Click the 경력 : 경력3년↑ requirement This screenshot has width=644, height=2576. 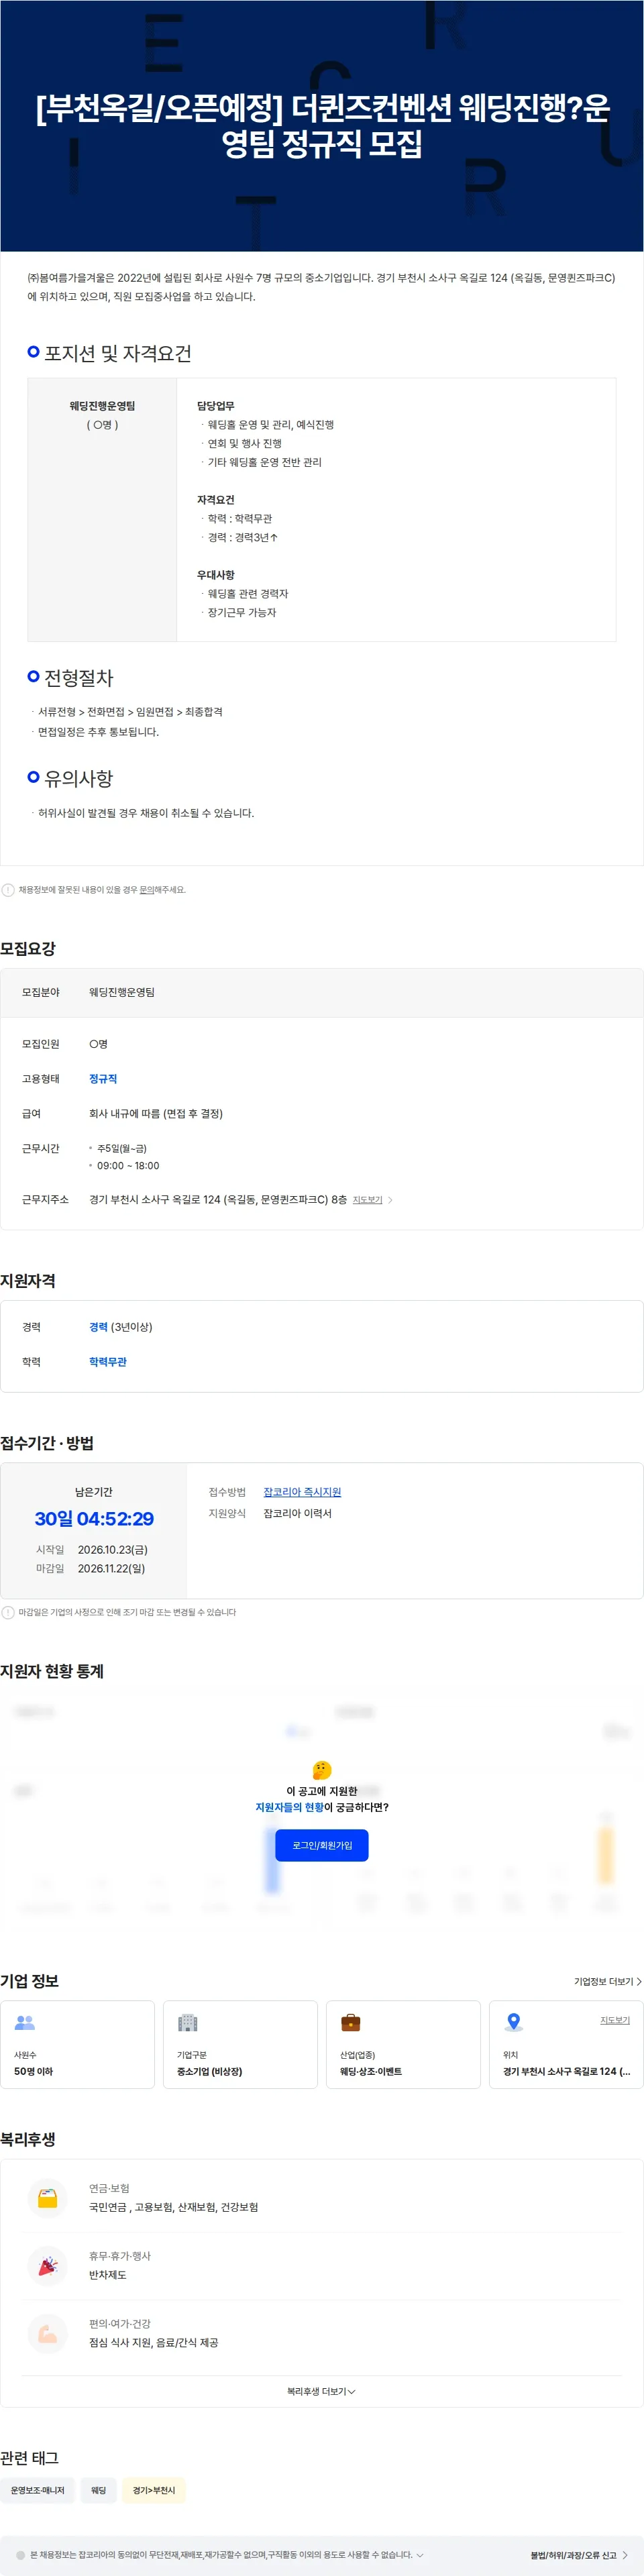tap(243, 537)
